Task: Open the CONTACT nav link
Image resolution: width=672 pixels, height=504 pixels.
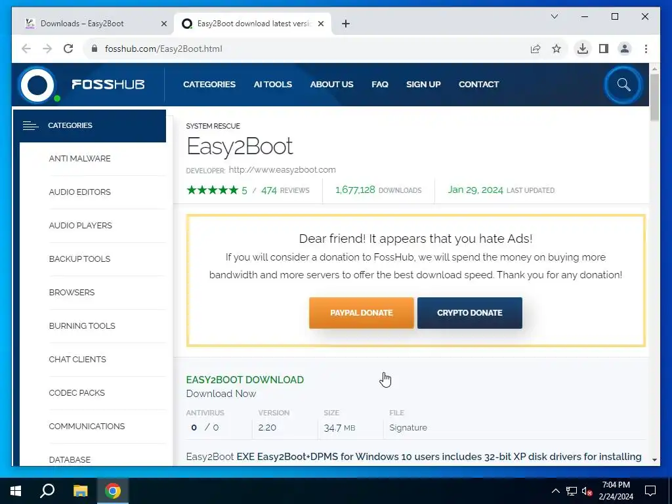Action: coord(478,85)
